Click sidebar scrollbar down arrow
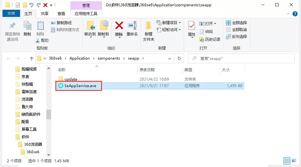This screenshot has width=301, height=167. [48, 155]
